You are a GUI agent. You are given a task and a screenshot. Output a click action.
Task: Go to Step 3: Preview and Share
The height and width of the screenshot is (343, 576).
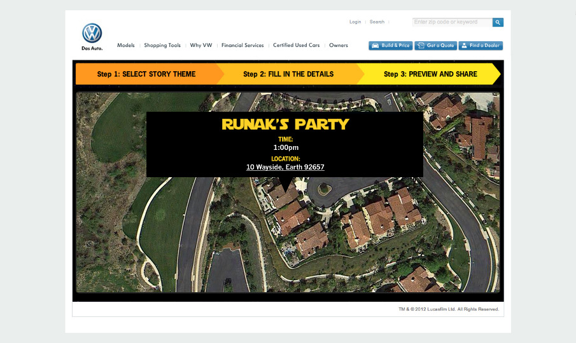430,74
